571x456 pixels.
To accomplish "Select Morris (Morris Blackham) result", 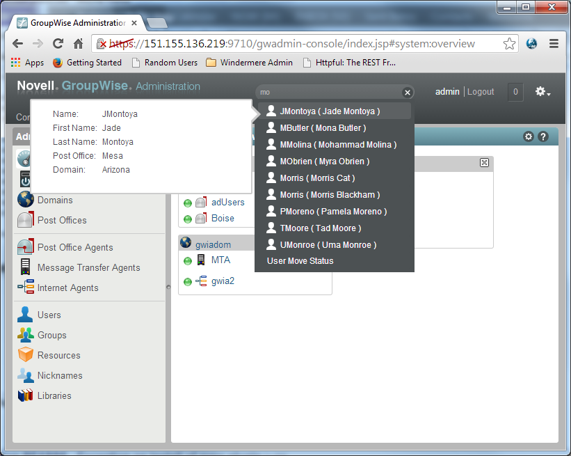I will [335, 195].
